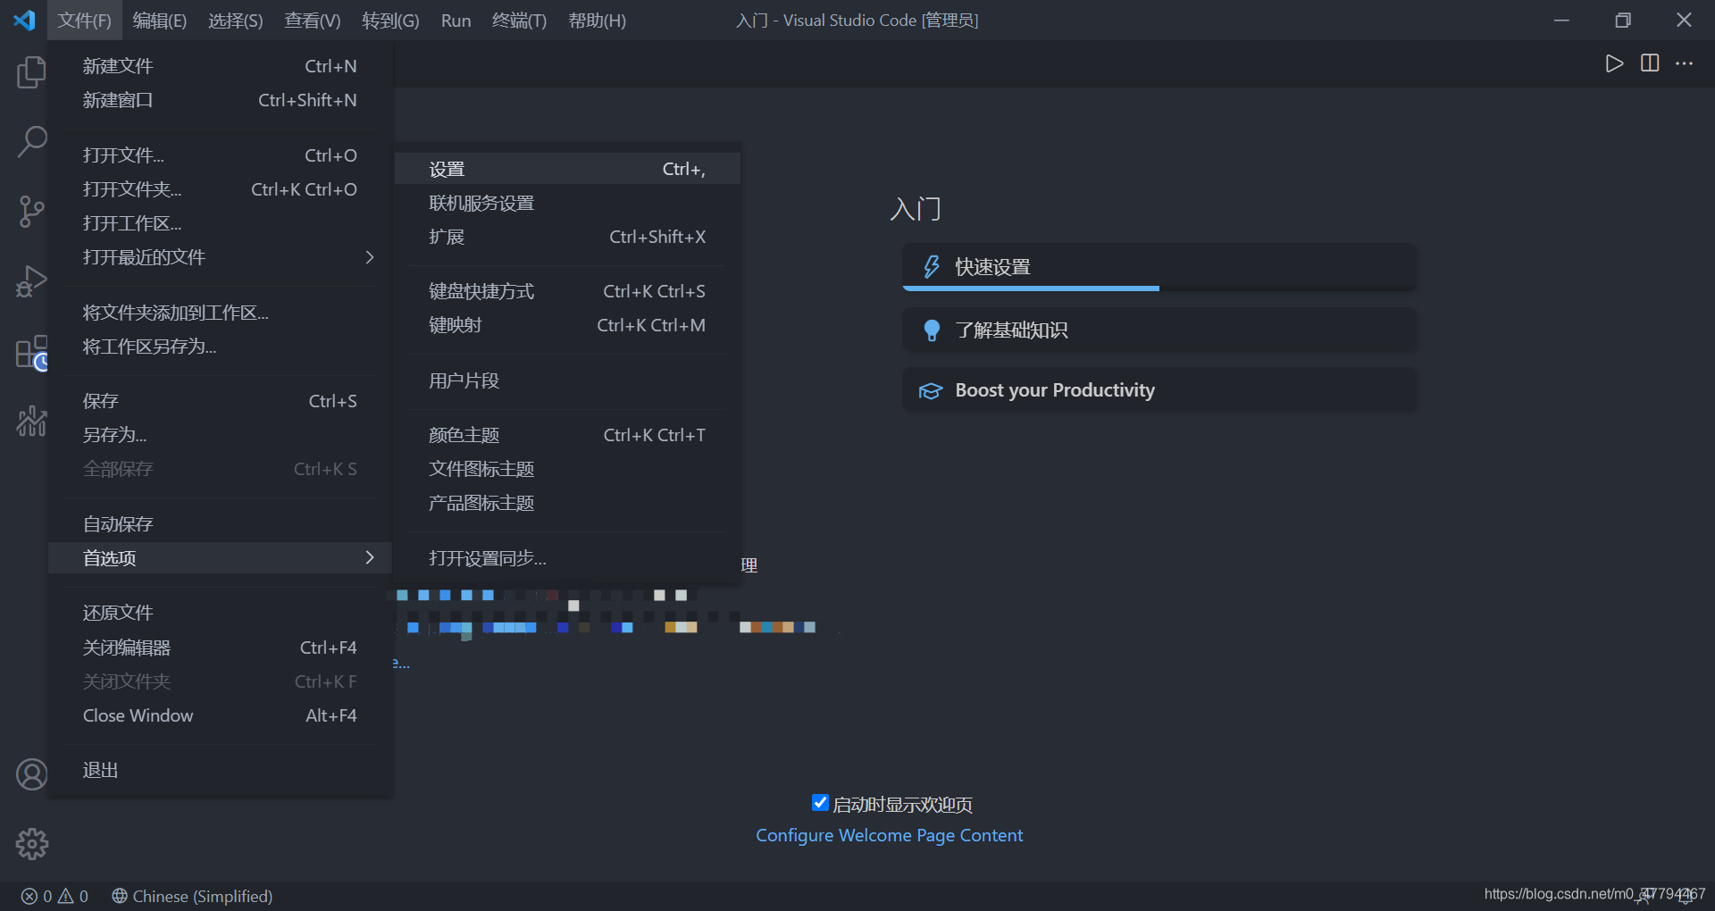Screen dimensions: 1715x911
Task: Open the Run menu
Action: tap(456, 20)
